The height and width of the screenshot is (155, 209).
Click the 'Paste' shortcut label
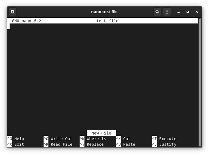(129, 144)
